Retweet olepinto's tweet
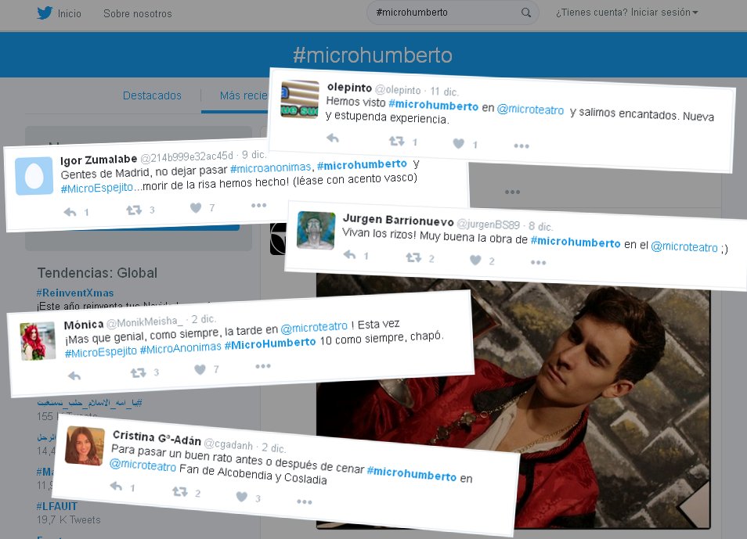747x539 pixels. (397, 141)
